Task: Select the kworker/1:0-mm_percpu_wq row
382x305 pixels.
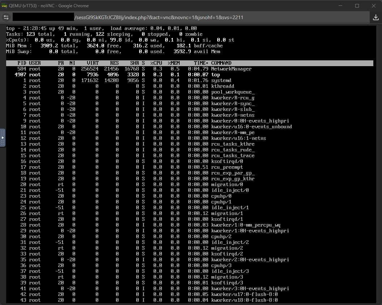Action: point(189,225)
